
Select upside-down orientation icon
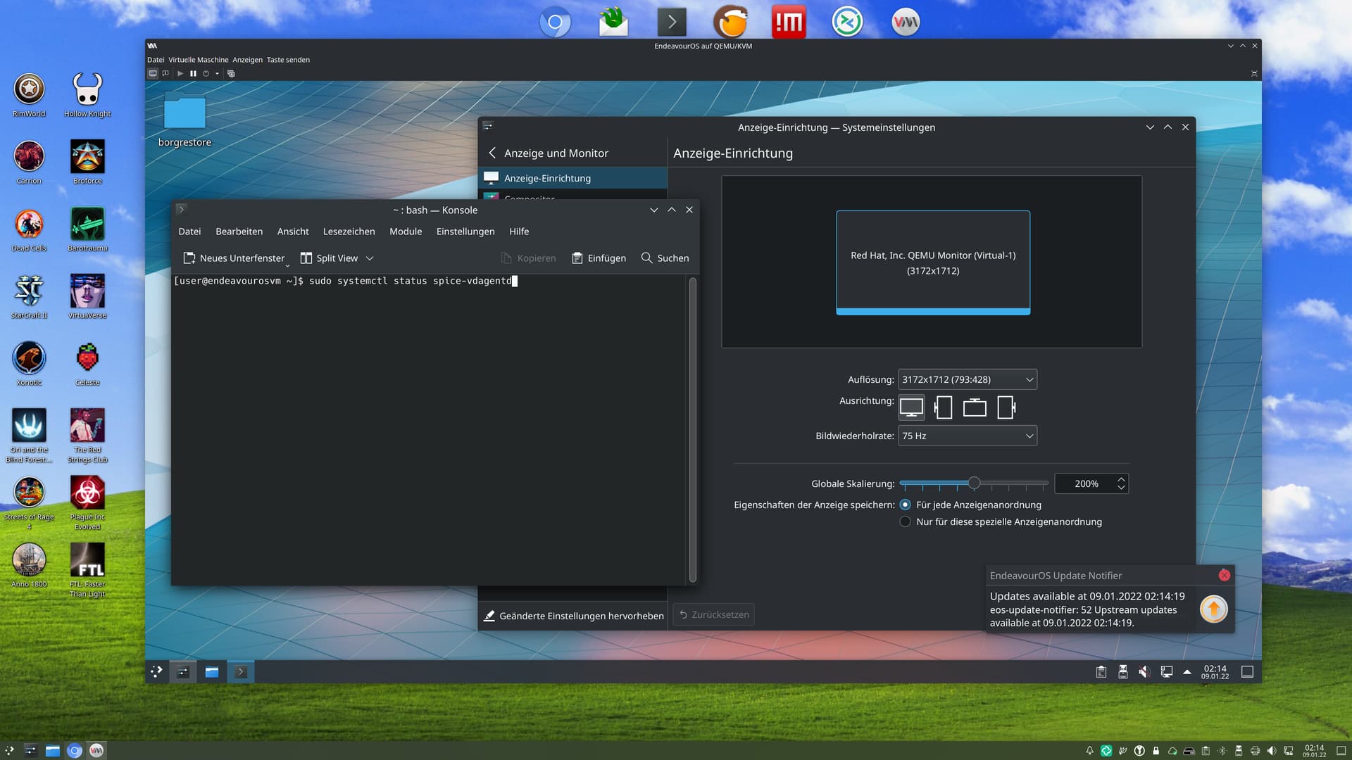pyautogui.click(x=975, y=407)
